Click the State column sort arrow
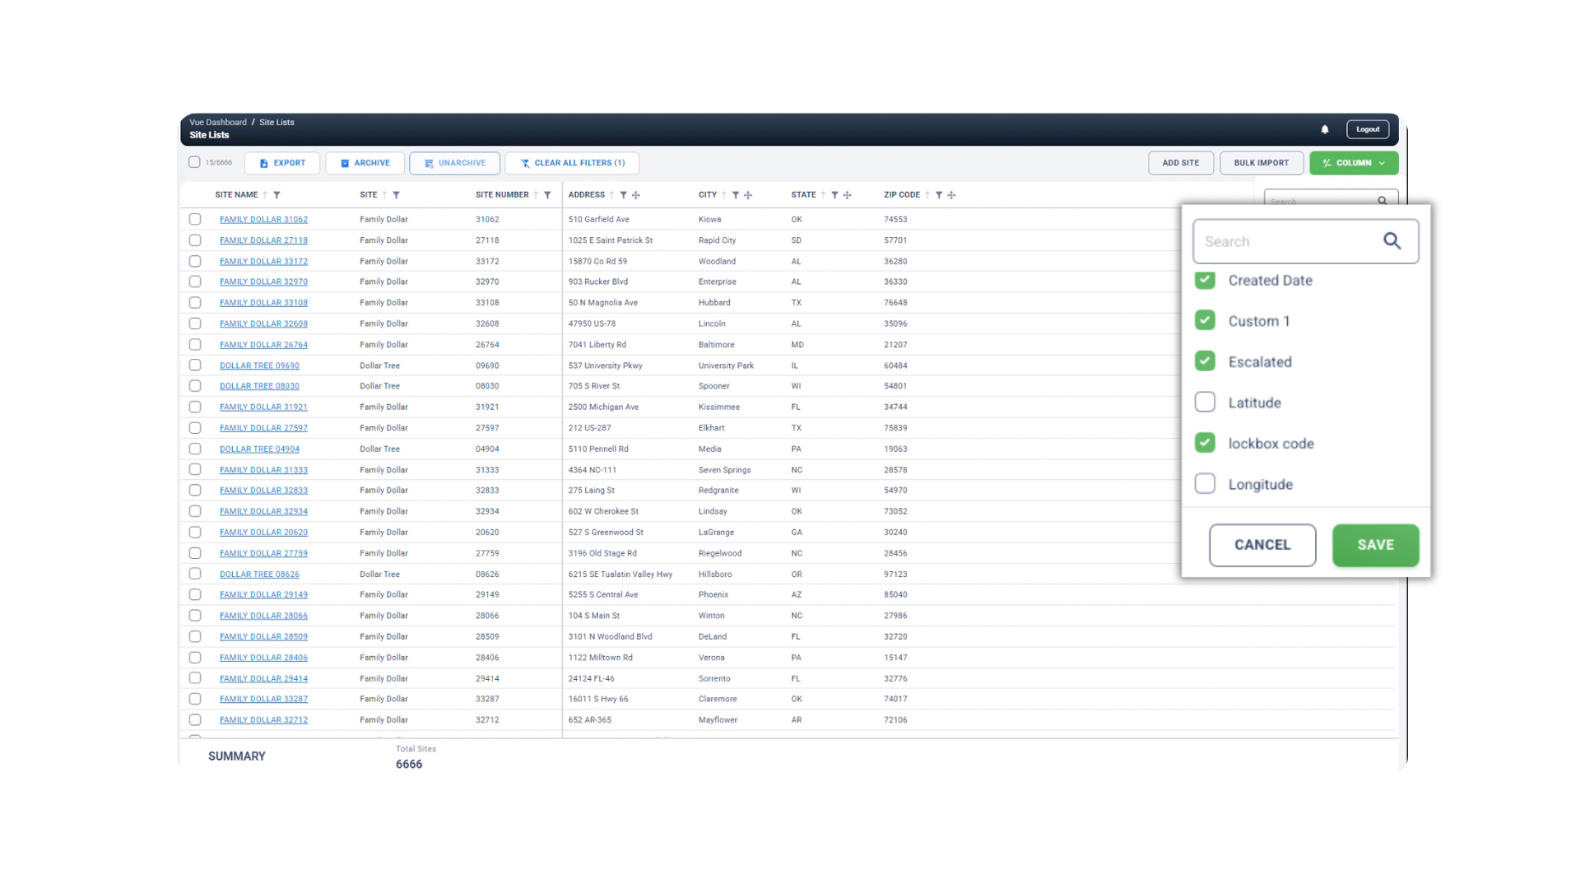 [823, 195]
